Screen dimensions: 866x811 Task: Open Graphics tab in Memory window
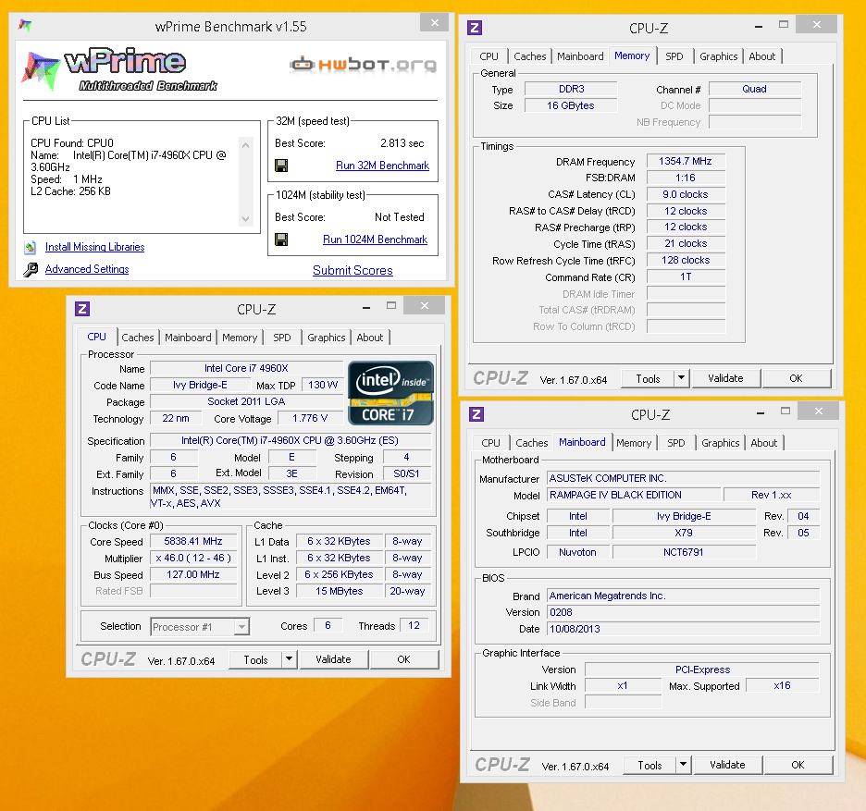tap(719, 56)
